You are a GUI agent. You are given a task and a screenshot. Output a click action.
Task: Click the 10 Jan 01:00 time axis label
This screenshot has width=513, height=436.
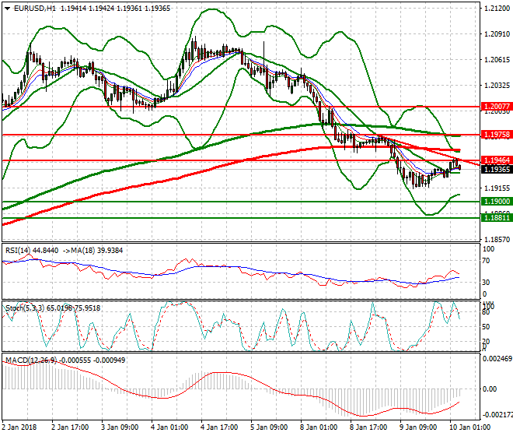[x=470, y=427]
